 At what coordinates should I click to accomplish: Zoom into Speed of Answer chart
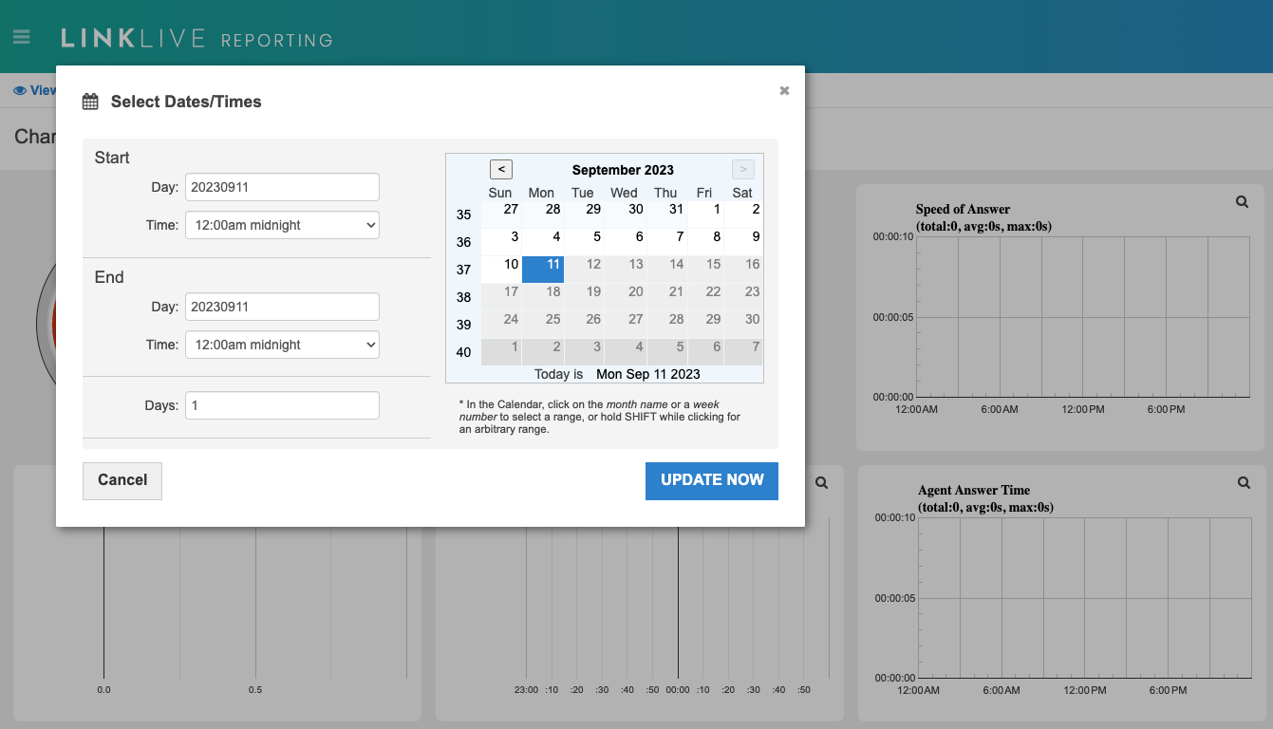pos(1242,202)
